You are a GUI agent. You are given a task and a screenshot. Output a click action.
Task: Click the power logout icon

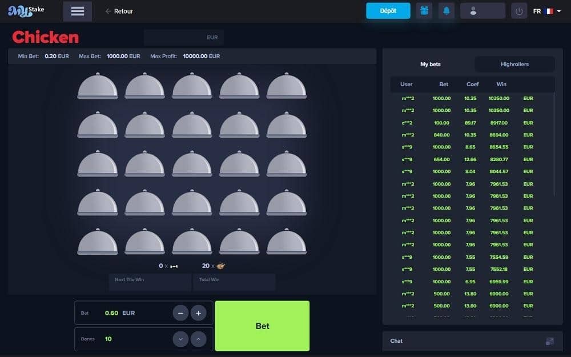tap(519, 11)
